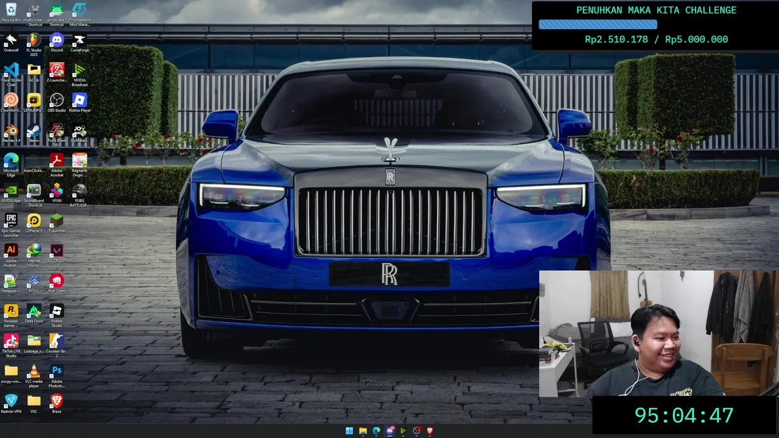Open Microsoft Edge from the taskbar
Image resolution: width=779 pixels, height=438 pixels.
coord(376,431)
